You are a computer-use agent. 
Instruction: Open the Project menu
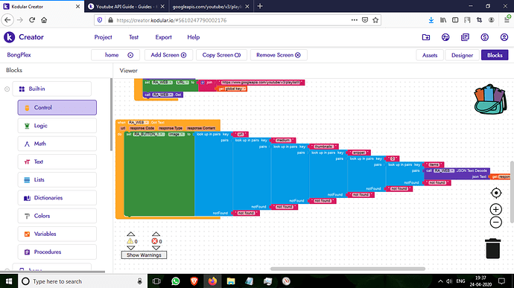(103, 37)
